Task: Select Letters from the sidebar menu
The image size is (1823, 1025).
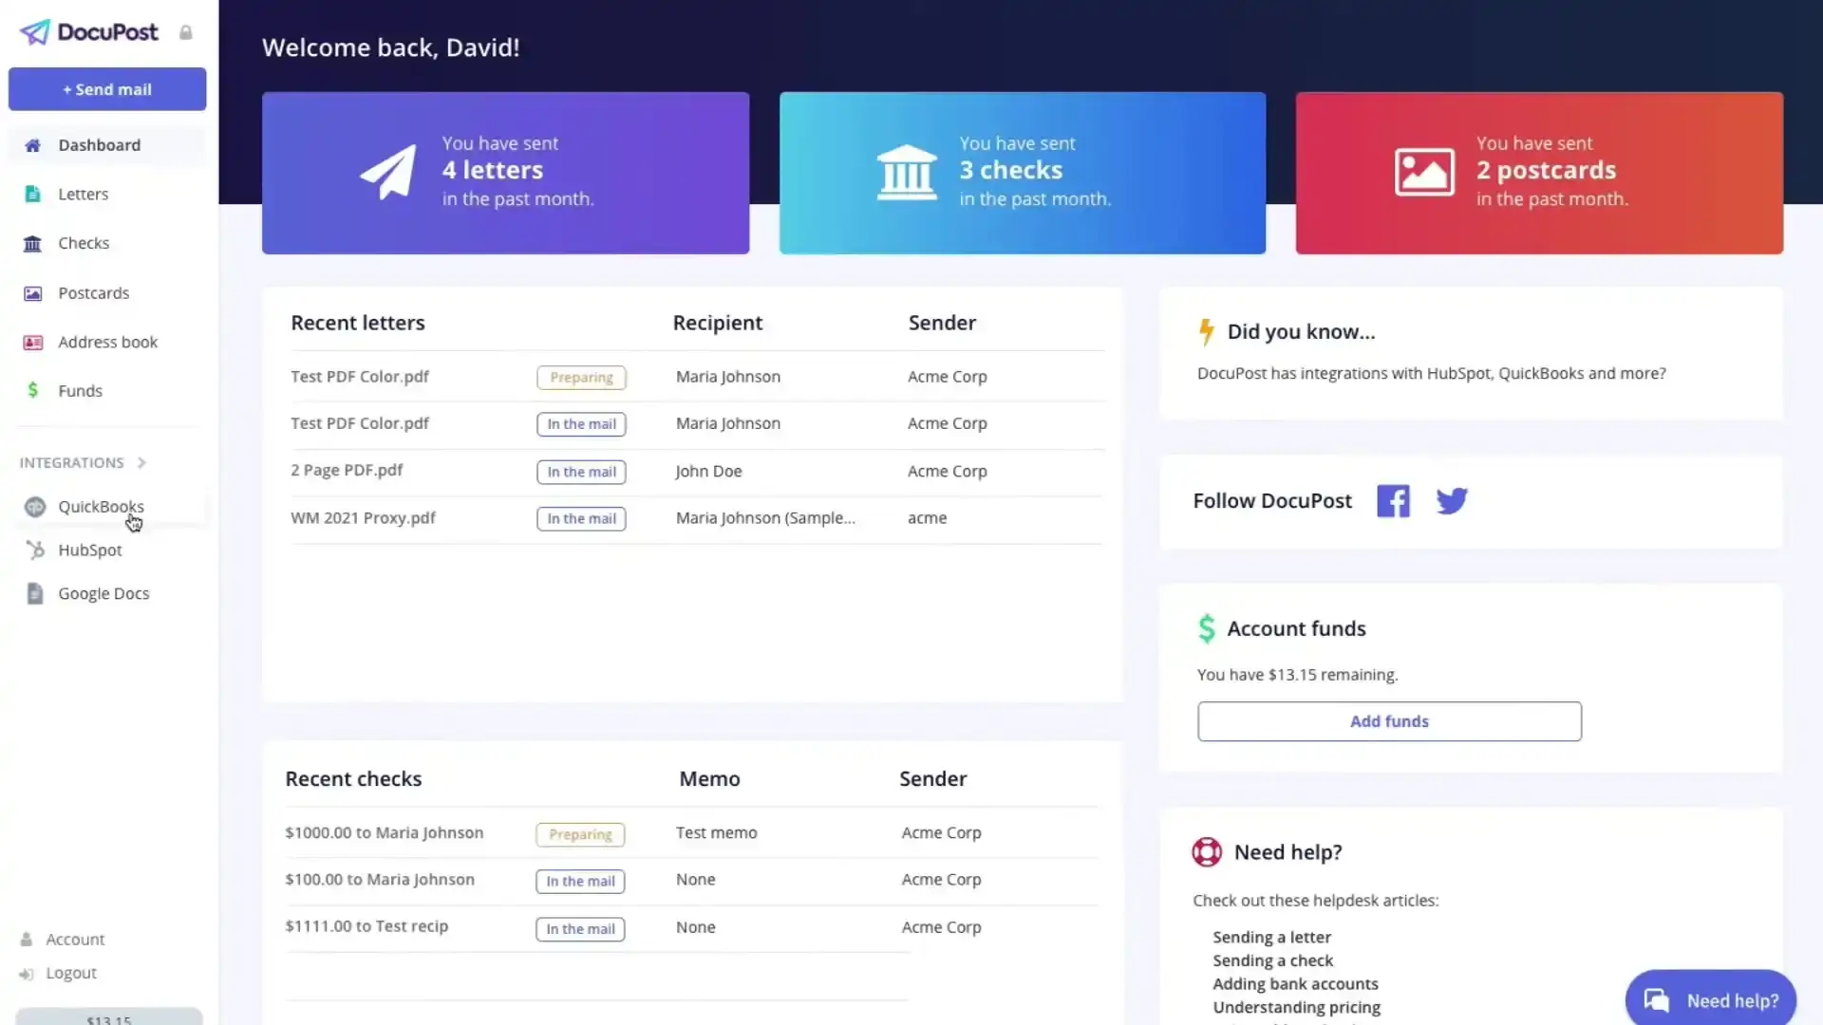Action: coord(84,193)
